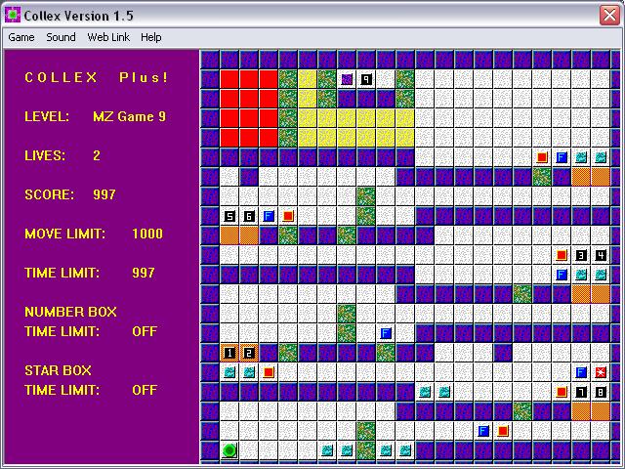Click number box 3

point(581,255)
